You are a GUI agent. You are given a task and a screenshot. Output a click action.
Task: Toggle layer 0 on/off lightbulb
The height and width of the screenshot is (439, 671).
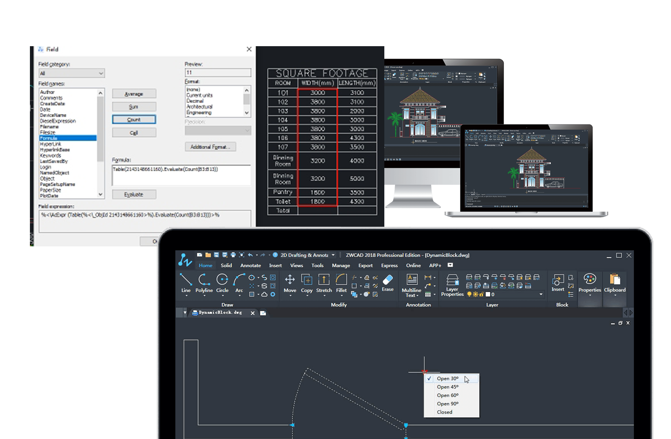click(x=470, y=294)
